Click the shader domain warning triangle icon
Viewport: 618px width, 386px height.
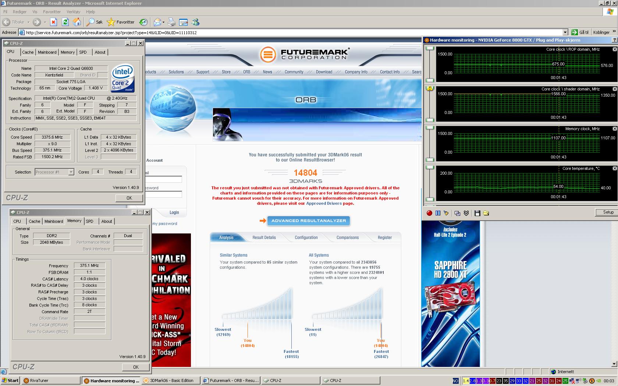[x=430, y=88]
